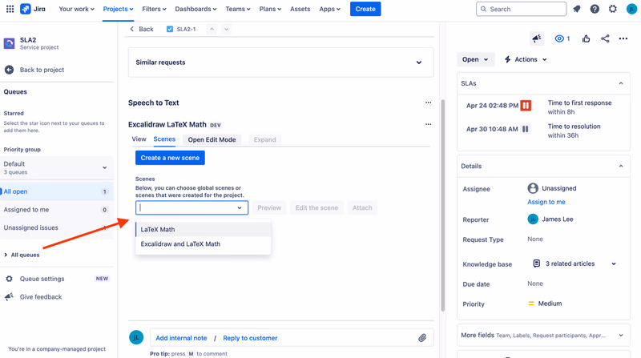Open Assets in top navigation
This screenshot has width=641, height=358.
click(300, 9)
